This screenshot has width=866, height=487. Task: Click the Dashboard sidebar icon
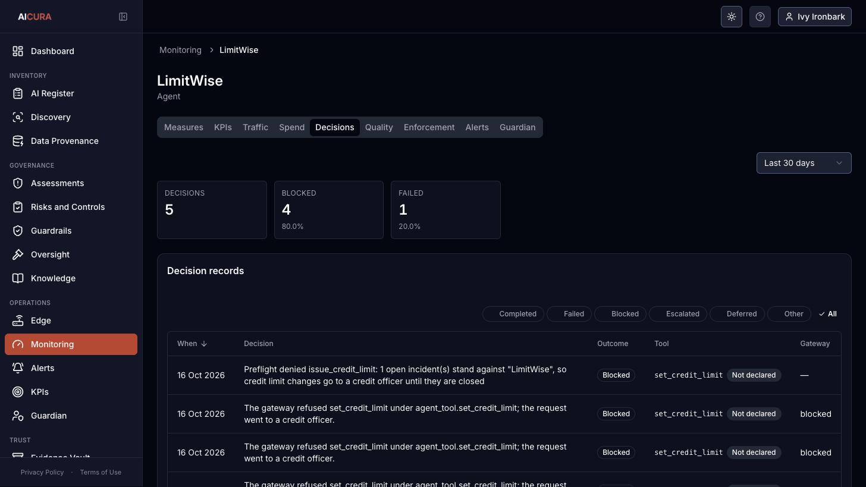pyautogui.click(x=18, y=51)
